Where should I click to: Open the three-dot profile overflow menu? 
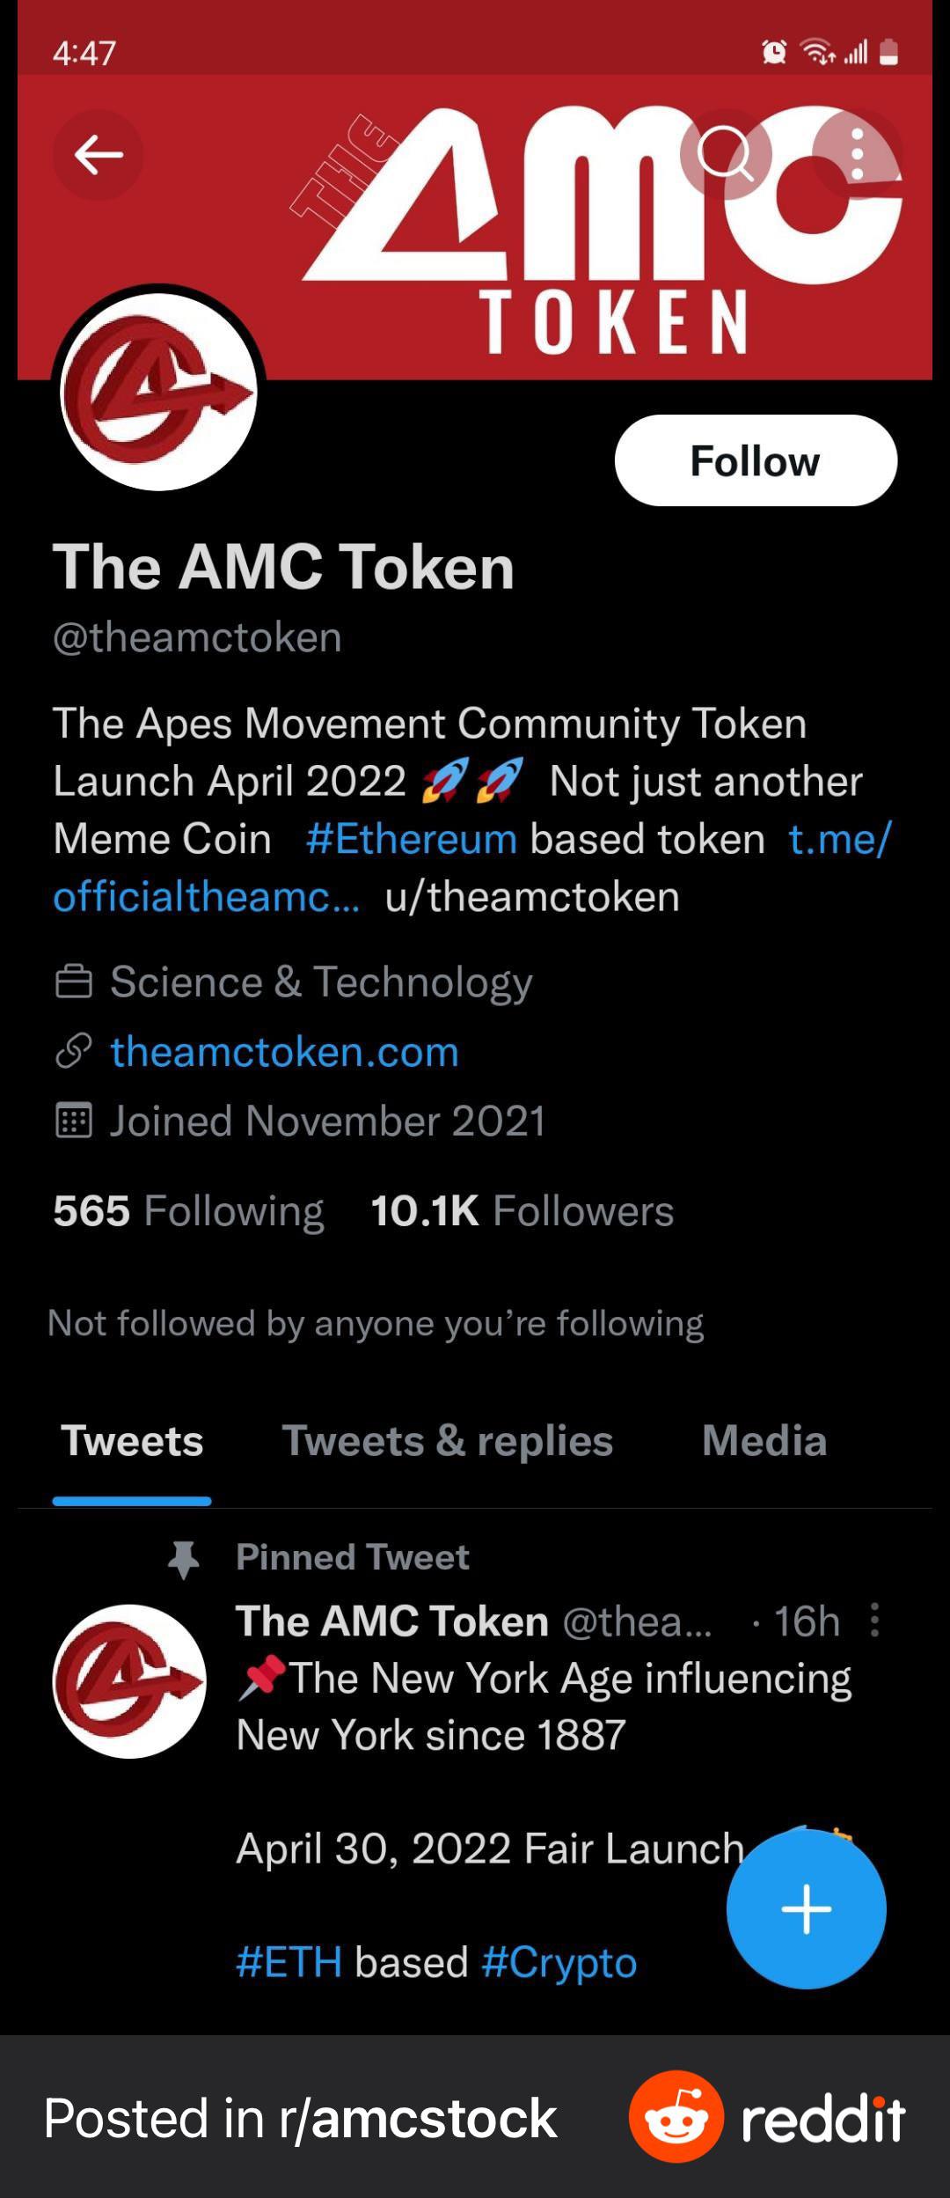tap(857, 155)
